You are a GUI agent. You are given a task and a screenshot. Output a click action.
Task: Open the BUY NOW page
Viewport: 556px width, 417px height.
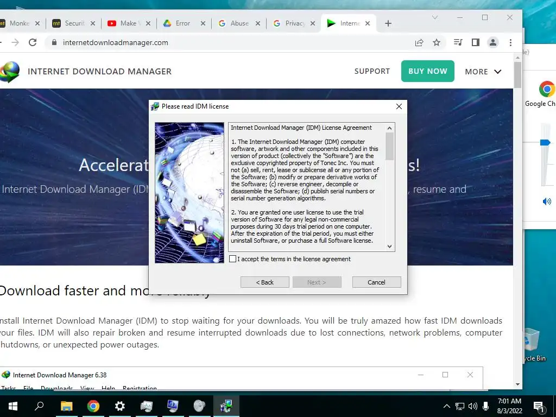coord(428,71)
